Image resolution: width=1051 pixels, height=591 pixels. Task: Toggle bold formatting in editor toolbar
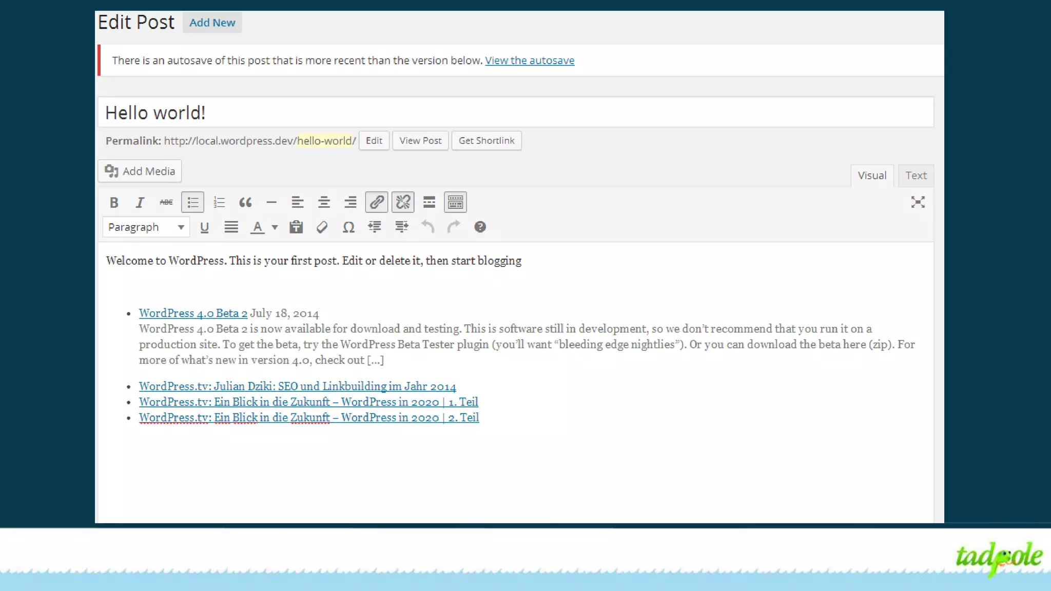tap(114, 203)
